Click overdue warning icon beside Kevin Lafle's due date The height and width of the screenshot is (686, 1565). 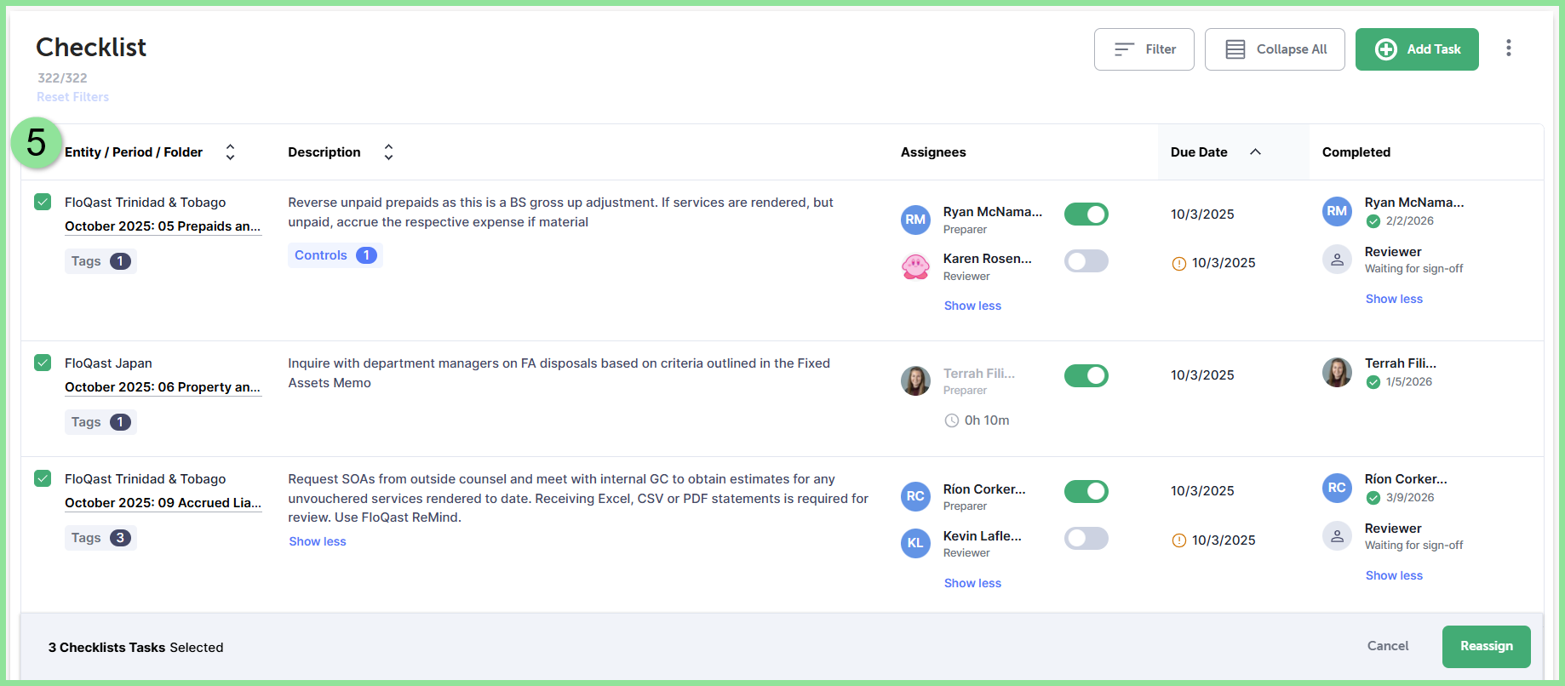(1179, 540)
